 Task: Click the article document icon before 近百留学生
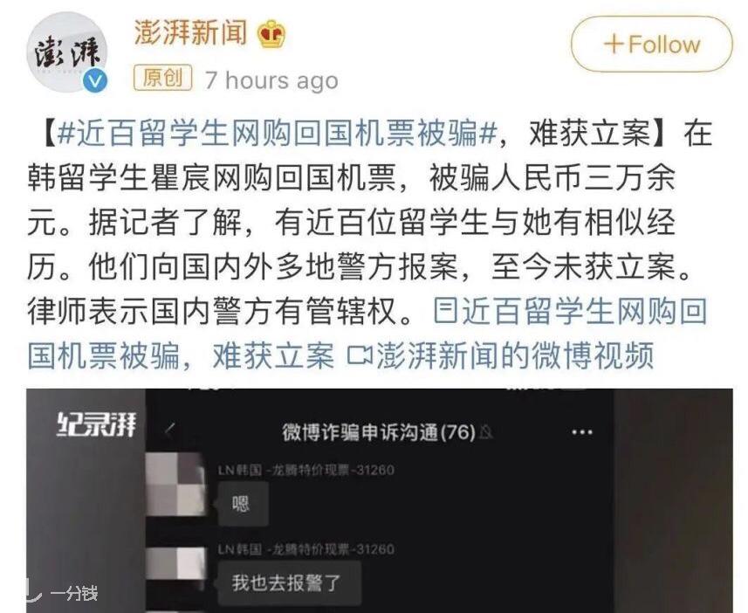[x=444, y=311]
